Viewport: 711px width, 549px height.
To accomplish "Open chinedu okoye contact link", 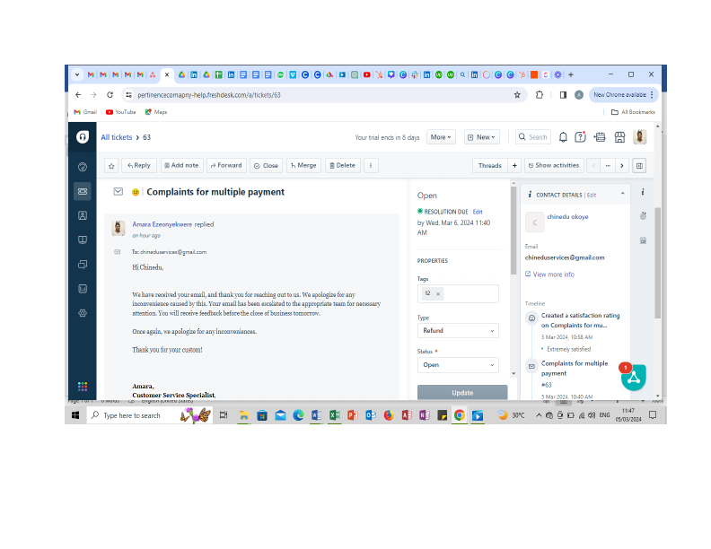I will click(x=567, y=217).
